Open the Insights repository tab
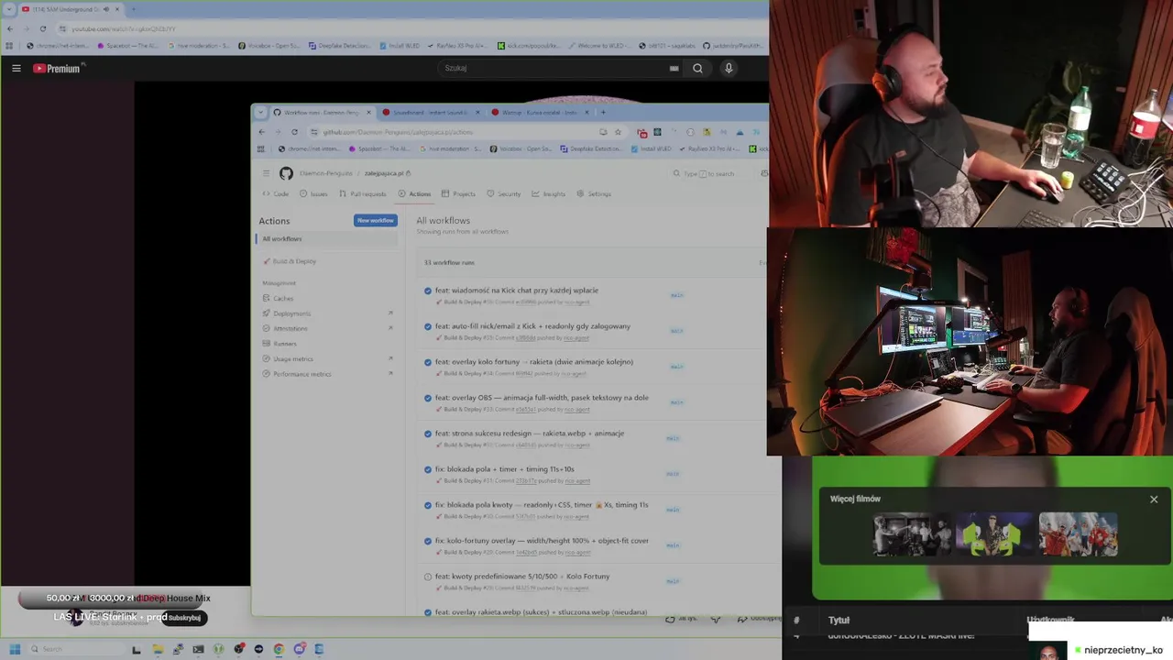Screen dimensions: 1173x660 pyautogui.click(x=549, y=194)
